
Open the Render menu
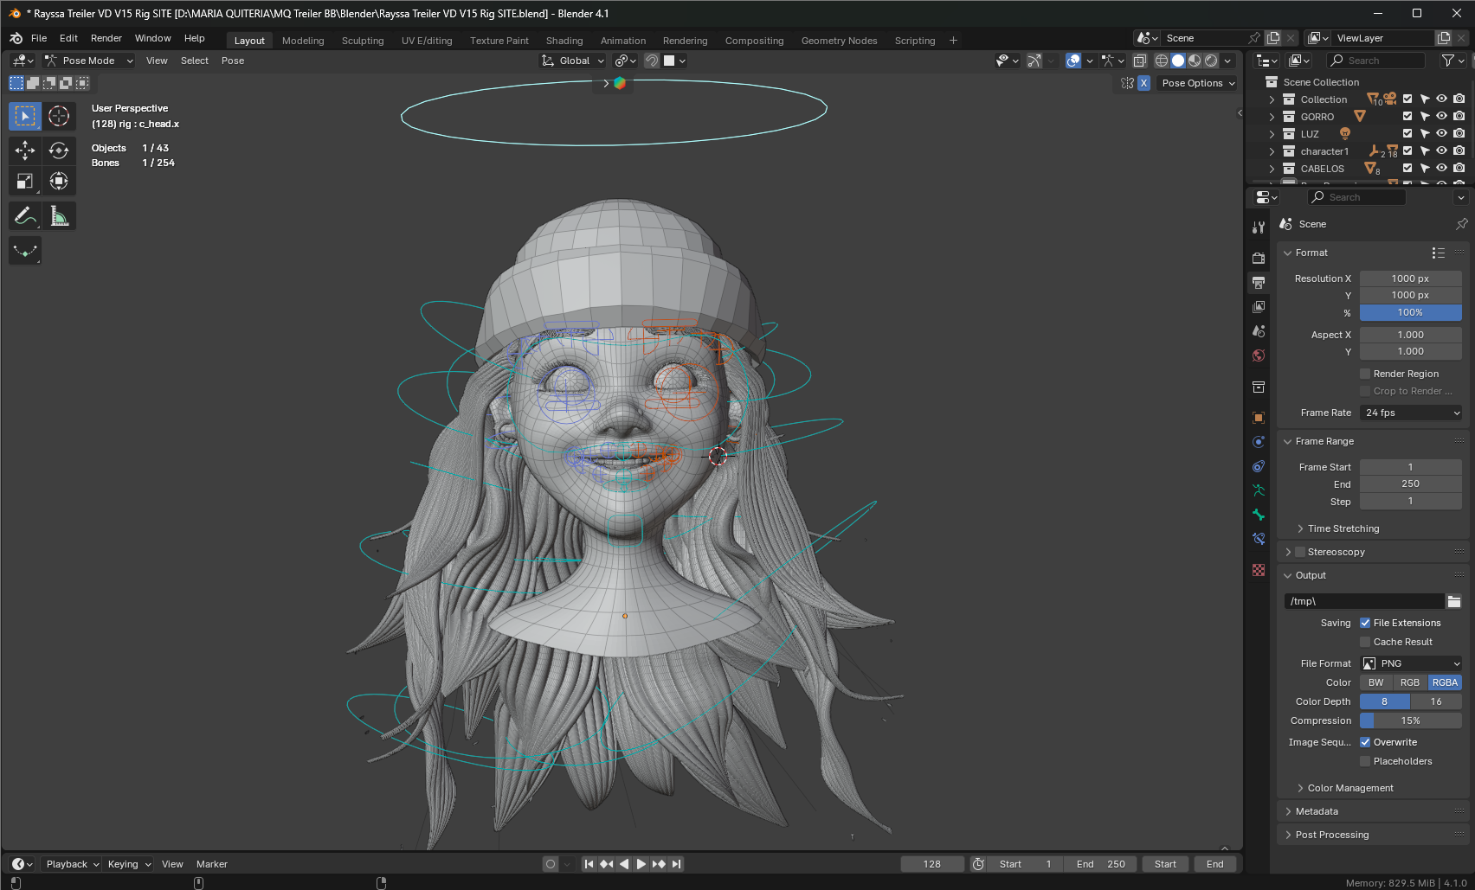(106, 38)
